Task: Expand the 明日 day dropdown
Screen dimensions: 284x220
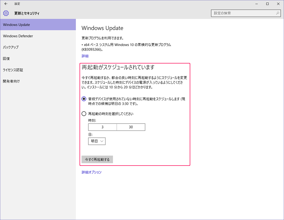Action: 97,141
